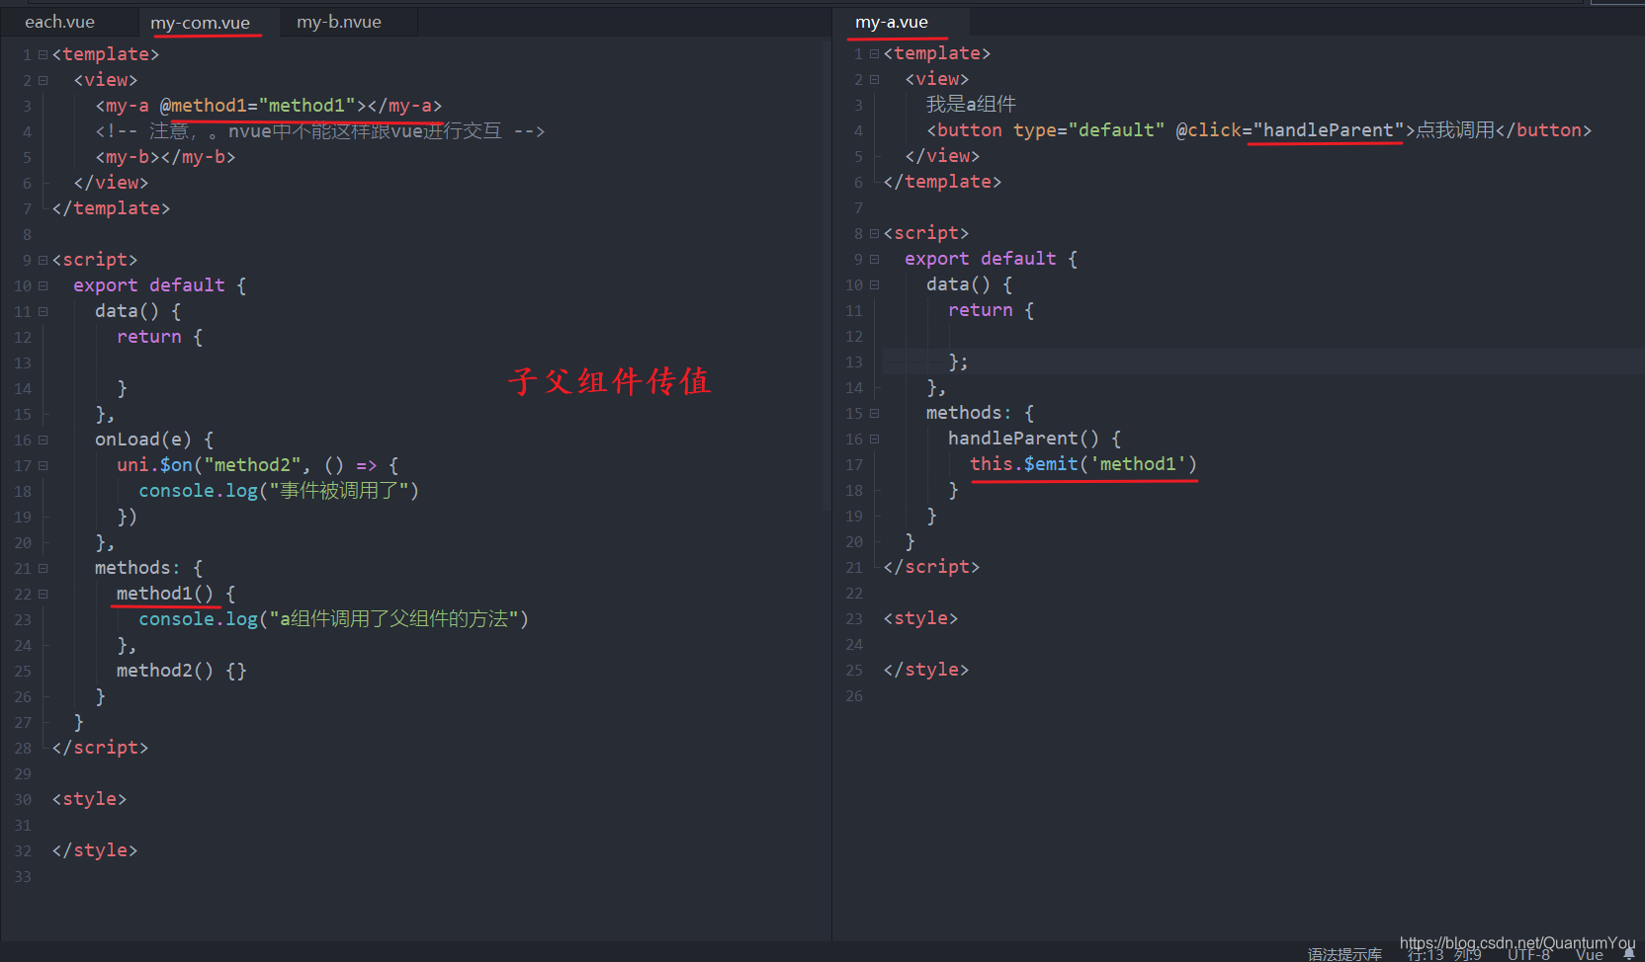Click the button label text 点我调用
This screenshot has height=962, width=1645.
point(1455,130)
